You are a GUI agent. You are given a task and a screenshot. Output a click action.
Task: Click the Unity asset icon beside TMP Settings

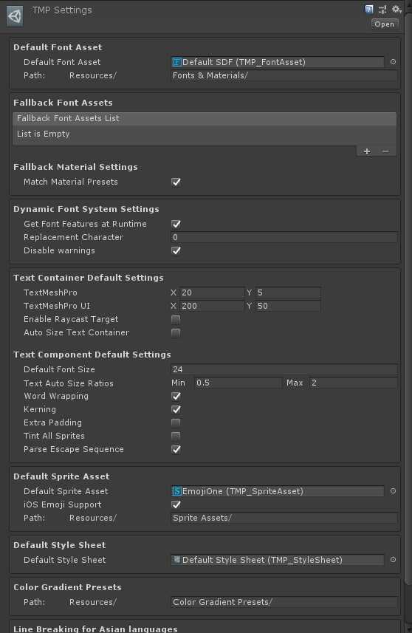pos(15,16)
